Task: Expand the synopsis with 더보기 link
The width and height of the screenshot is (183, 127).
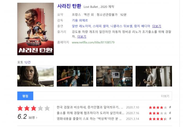Action: [x=82, y=37]
